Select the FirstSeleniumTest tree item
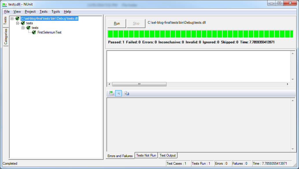 pos(49,32)
